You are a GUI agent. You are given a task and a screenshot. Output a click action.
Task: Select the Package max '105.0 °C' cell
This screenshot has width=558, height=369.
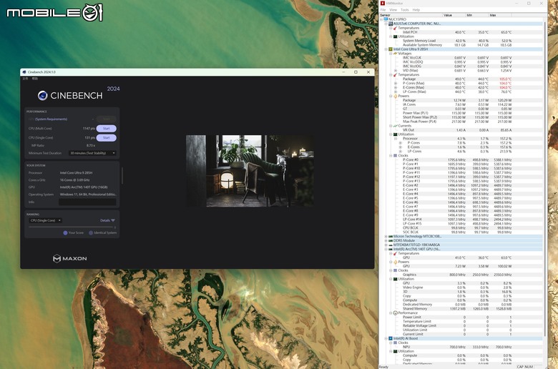(x=505, y=79)
